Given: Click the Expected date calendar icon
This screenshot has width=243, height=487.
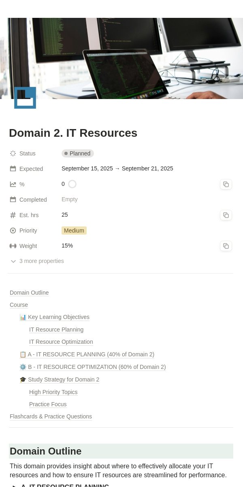Looking at the screenshot, I should point(13,169).
